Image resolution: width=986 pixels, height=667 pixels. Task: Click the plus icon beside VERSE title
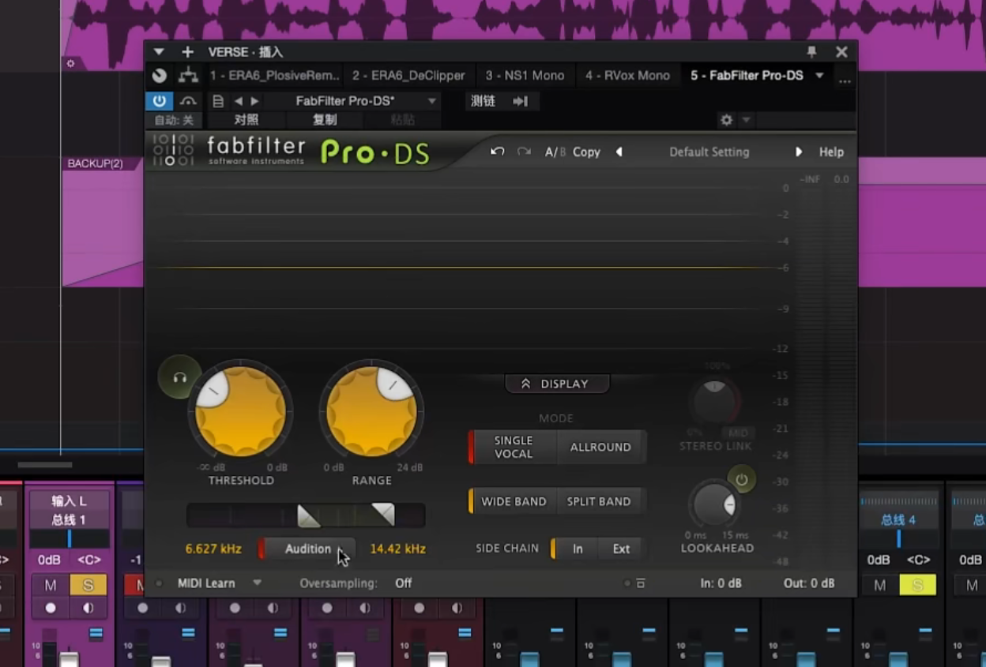pyautogui.click(x=187, y=52)
